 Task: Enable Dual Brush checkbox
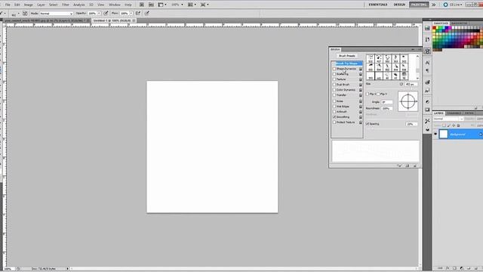point(334,85)
